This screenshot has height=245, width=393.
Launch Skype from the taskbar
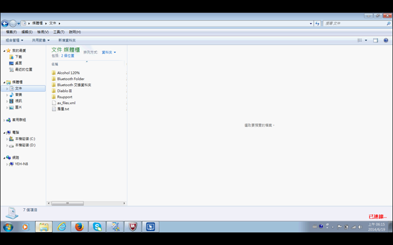[97, 227]
